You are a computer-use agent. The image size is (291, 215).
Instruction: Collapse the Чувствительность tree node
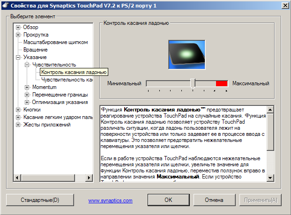(27, 65)
